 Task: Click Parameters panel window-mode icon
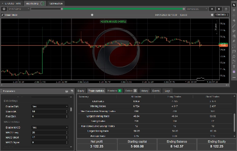point(67,91)
